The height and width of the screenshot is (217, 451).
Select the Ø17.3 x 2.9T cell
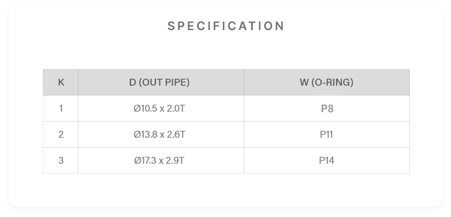pos(161,160)
